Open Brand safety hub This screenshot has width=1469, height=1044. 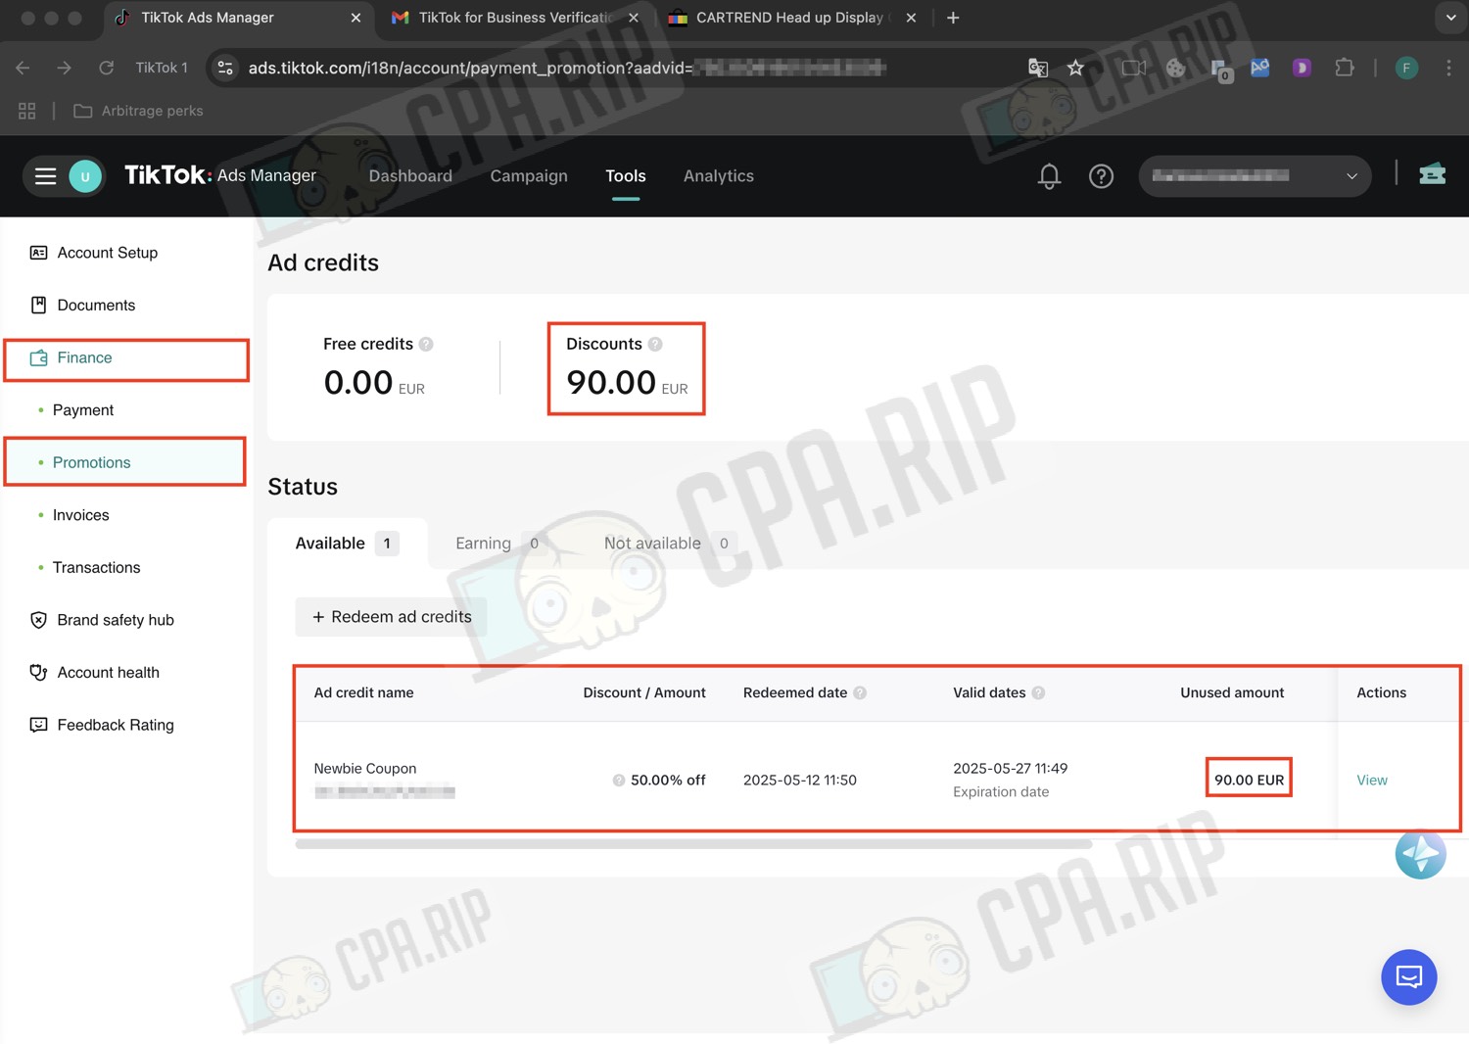pos(116,620)
